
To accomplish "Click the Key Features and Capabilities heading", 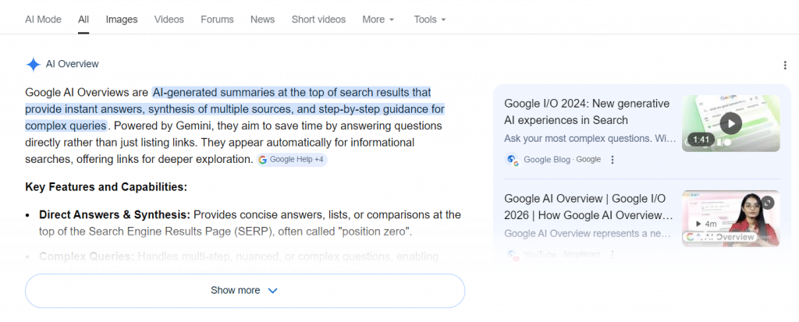I will (106, 187).
